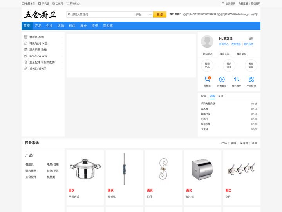Select 展会 in the navigation bar

(83, 26)
